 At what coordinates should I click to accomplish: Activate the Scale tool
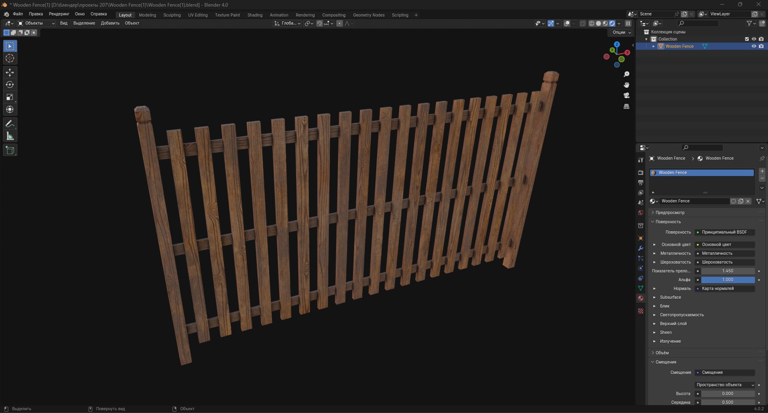[x=10, y=97]
